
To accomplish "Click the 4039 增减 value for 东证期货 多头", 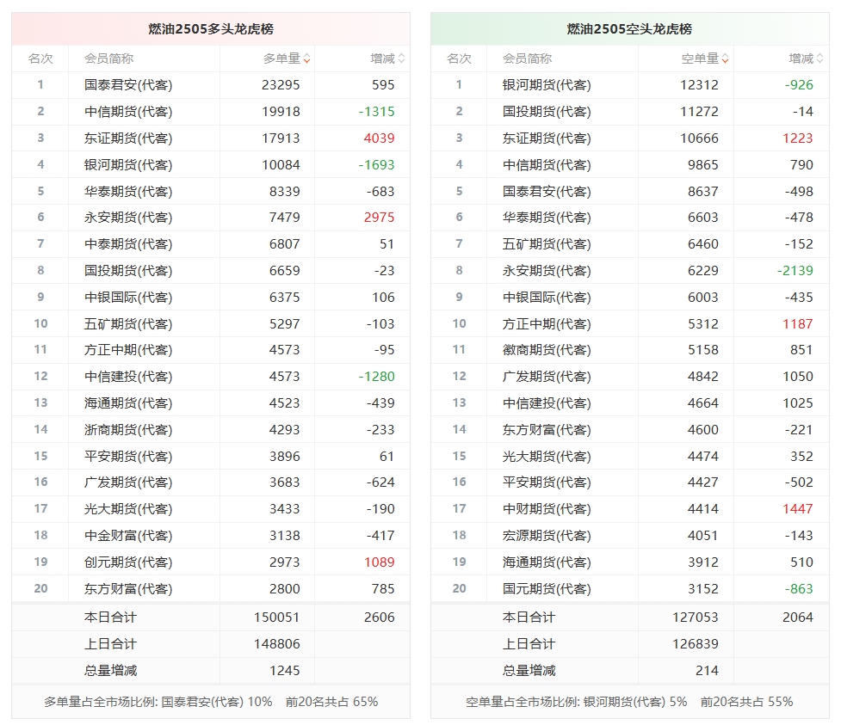I will click(x=379, y=138).
